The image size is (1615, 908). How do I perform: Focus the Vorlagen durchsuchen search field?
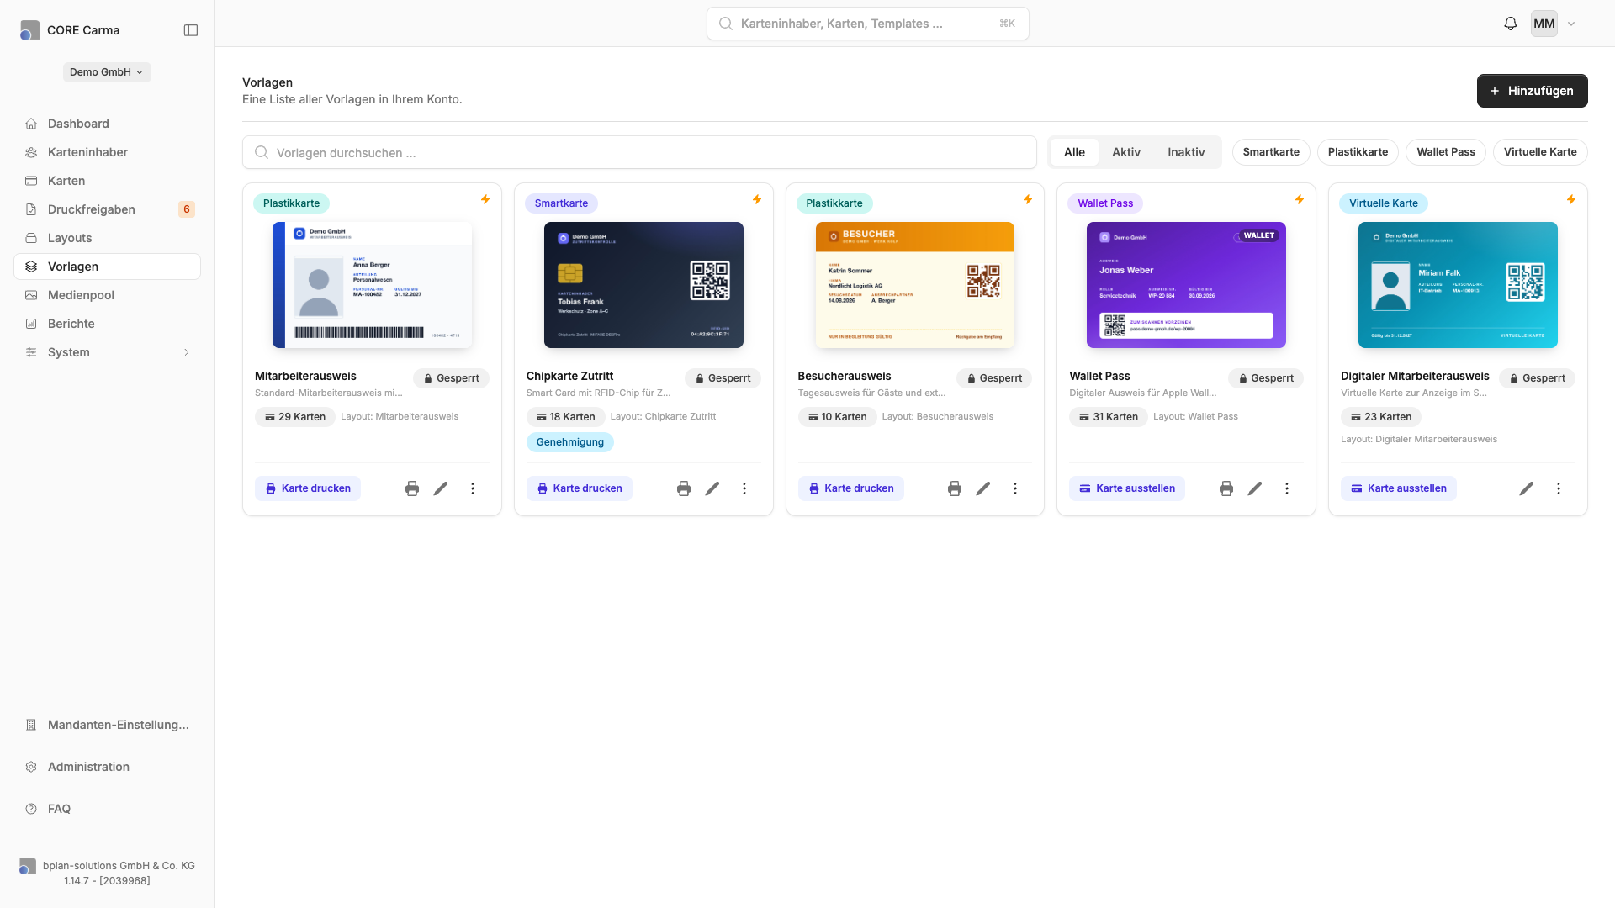coord(639,152)
